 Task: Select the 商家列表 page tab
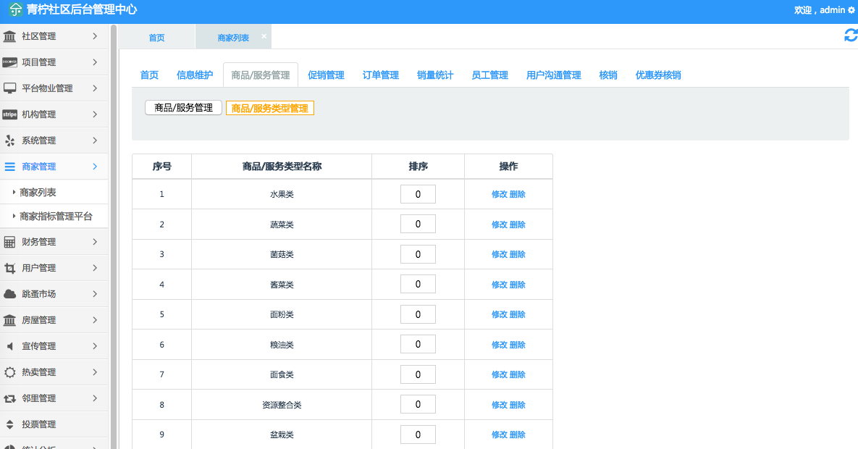click(233, 38)
